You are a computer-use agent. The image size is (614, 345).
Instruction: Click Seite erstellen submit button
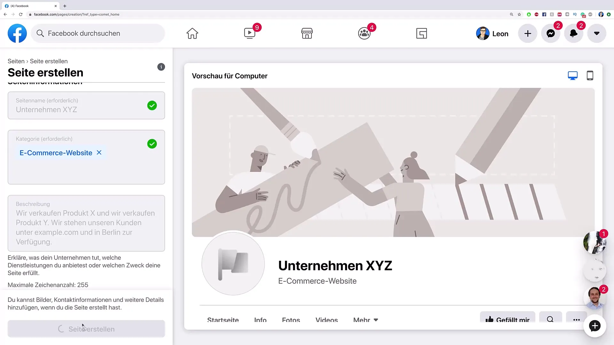(86, 329)
